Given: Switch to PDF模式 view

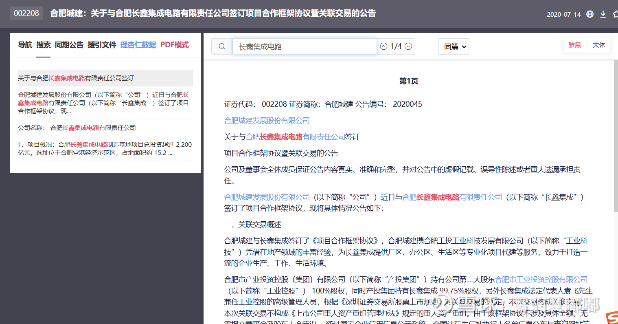Looking at the screenshot, I should pos(174,45).
